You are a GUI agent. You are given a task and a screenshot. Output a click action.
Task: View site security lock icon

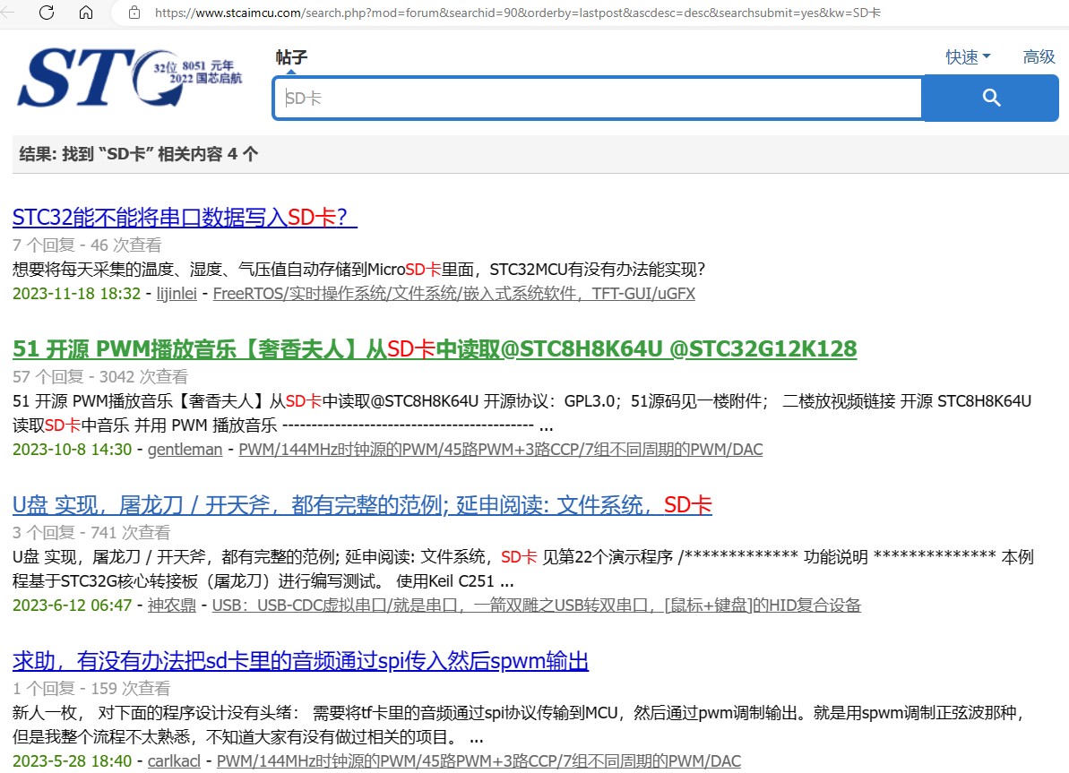click(134, 13)
